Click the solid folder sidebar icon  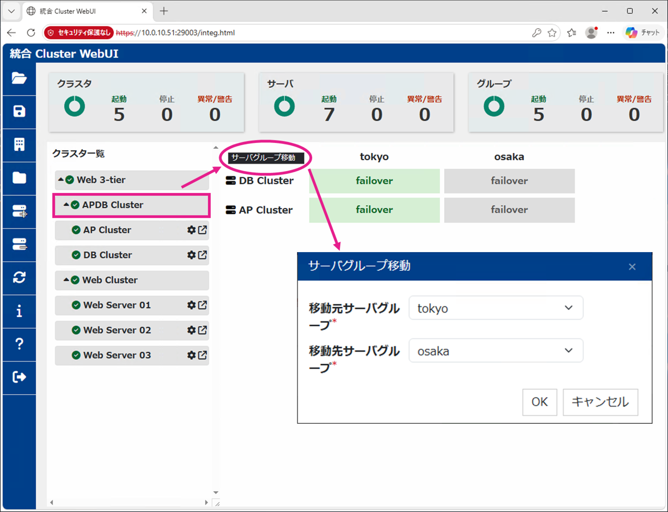19,178
